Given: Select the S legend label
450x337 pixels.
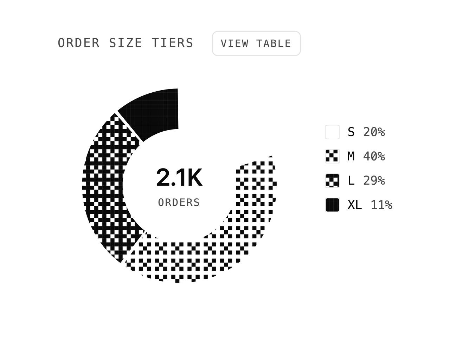Looking at the screenshot, I should [x=351, y=132].
